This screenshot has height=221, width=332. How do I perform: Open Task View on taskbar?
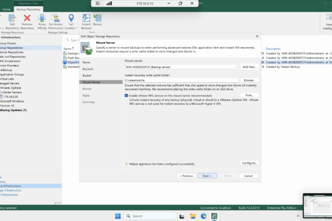182,216
